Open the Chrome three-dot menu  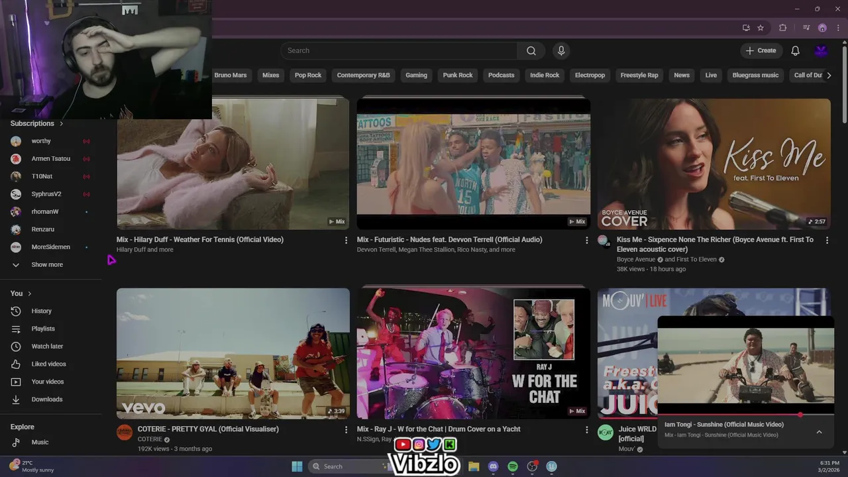click(837, 28)
